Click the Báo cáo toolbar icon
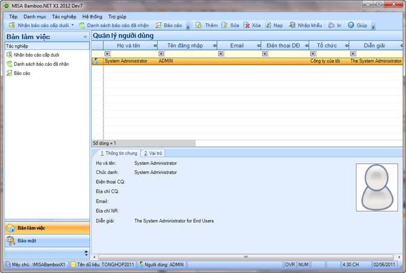This screenshot has width=406, height=273. click(x=158, y=25)
